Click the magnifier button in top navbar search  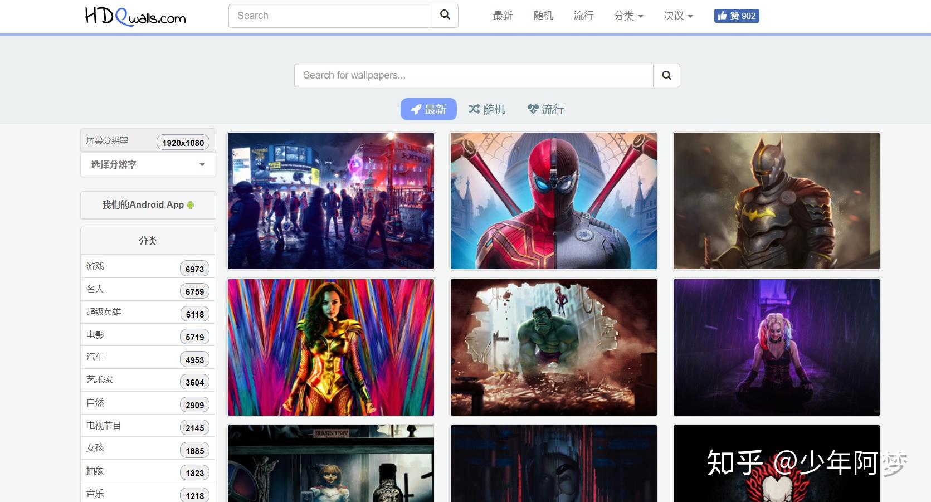coord(445,16)
